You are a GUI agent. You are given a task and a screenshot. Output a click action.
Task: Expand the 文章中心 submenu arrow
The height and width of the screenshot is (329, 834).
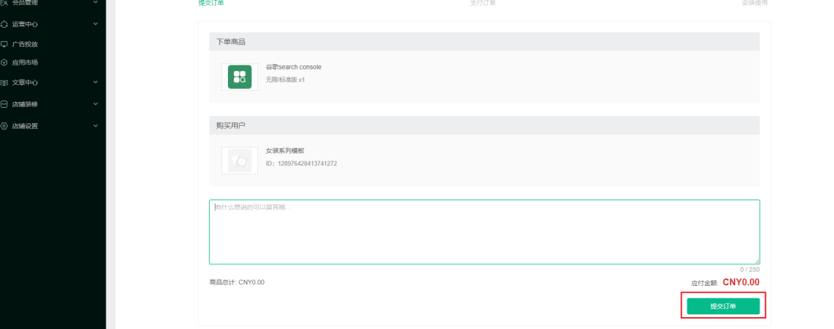(95, 83)
